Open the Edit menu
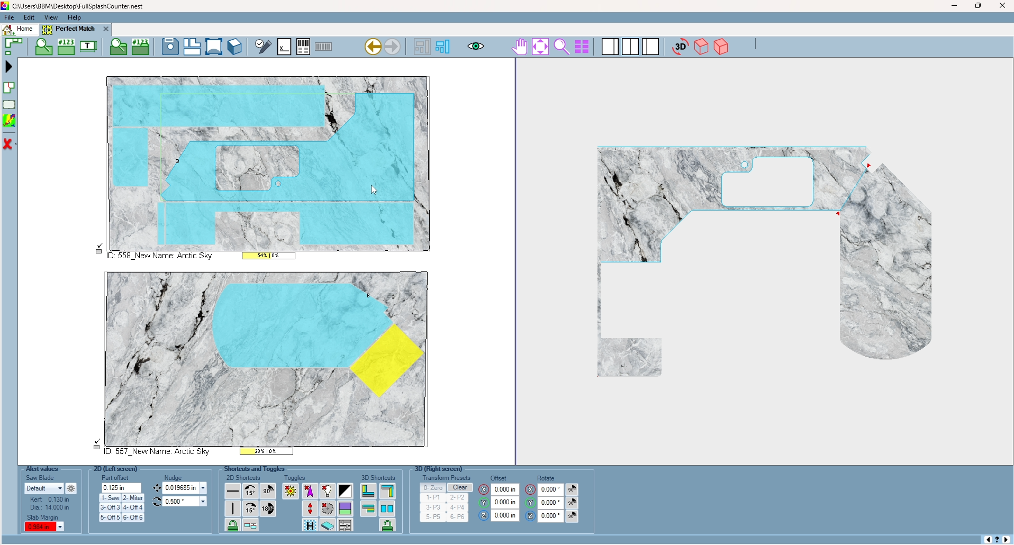Image resolution: width=1014 pixels, height=545 pixels. [x=29, y=17]
